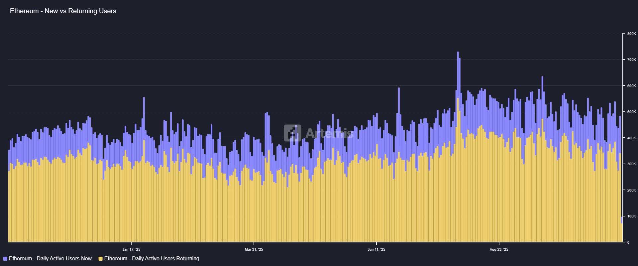Click the Aug 23, '25 axis label
Image resolution: width=638 pixels, height=266 pixels.
(499, 249)
